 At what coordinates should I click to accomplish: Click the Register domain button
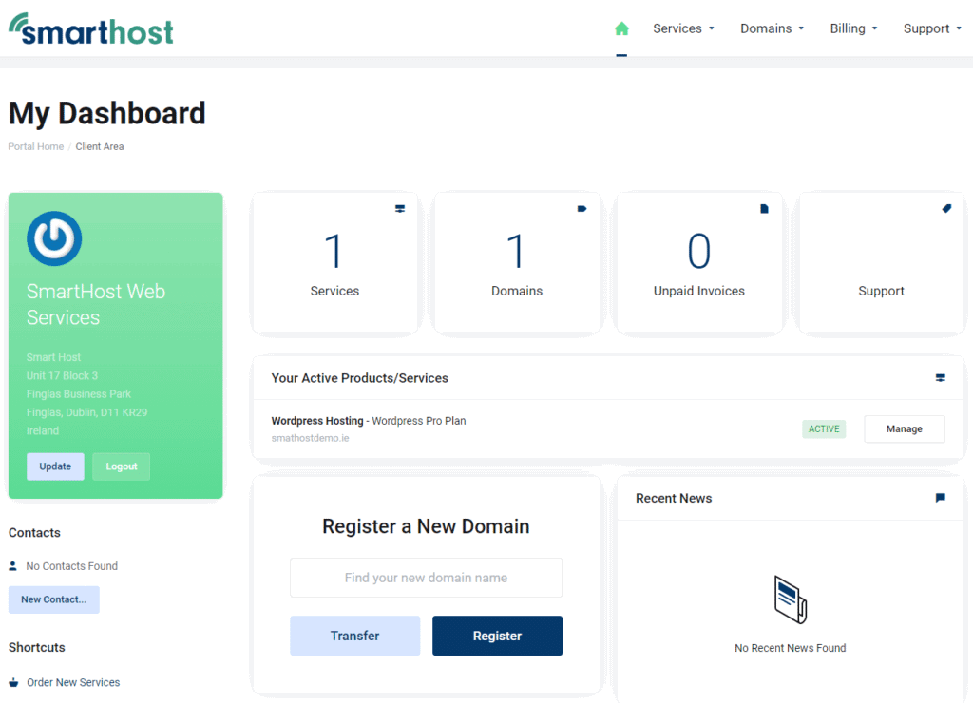pos(497,636)
